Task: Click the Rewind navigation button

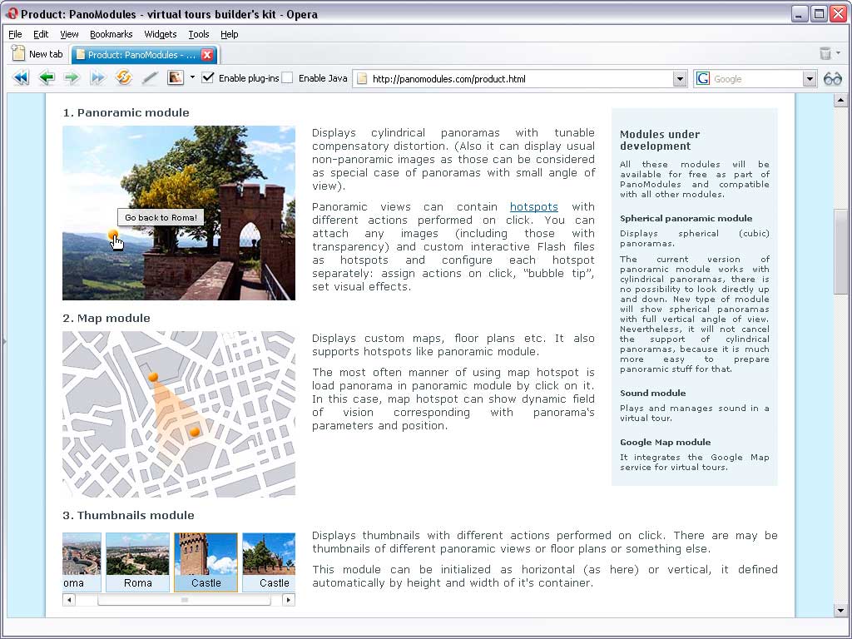Action: 21,77
